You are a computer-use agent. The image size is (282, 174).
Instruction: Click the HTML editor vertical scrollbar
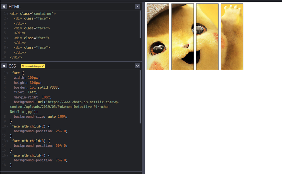click(140, 24)
